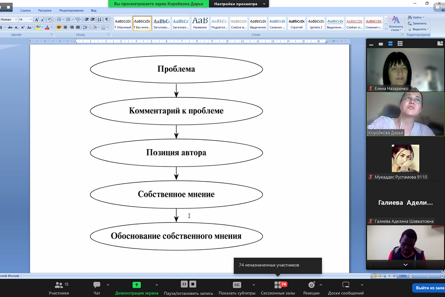This screenshot has width=445, height=297.
Task: Click the green Демонстрация экрана share icon
Action: pyautogui.click(x=136, y=285)
